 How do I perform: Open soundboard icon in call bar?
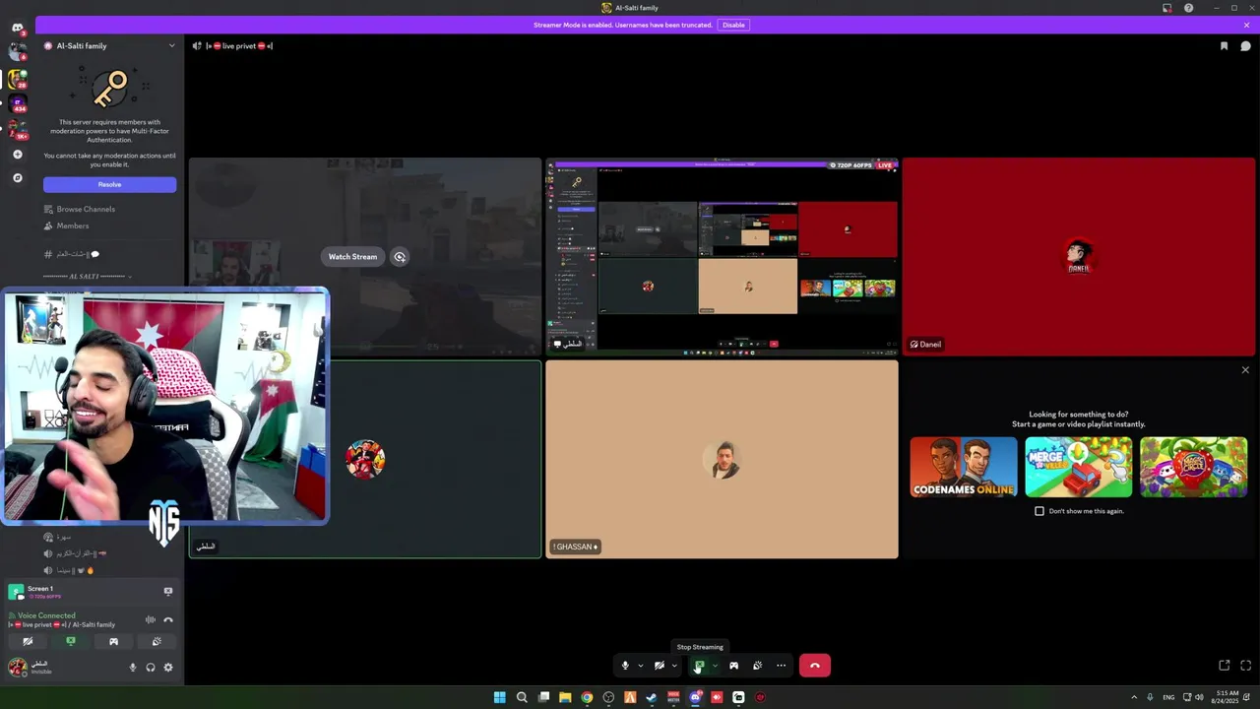click(x=757, y=666)
